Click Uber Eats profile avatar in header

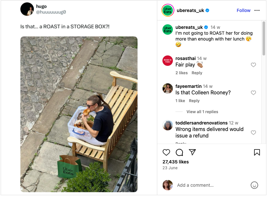click(168, 10)
